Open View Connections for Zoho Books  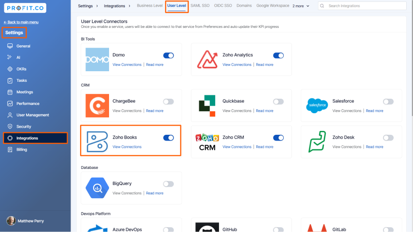127,147
